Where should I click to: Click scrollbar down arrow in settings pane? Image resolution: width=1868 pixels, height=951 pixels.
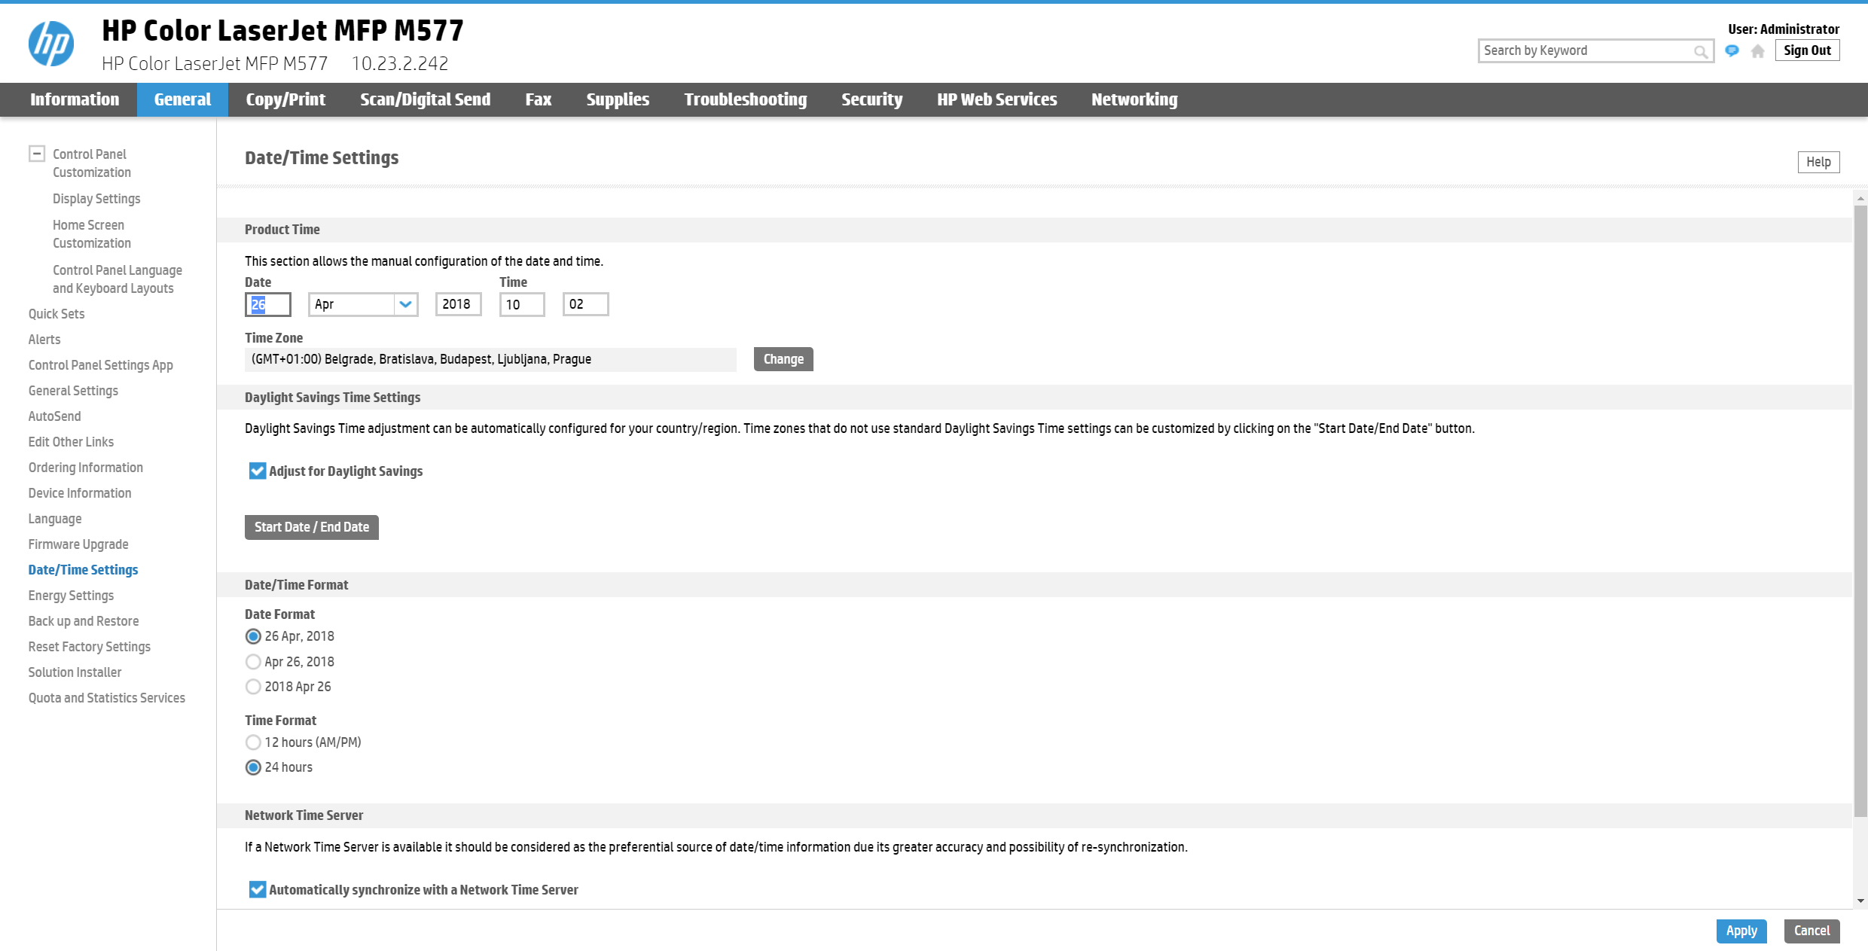point(1860,901)
